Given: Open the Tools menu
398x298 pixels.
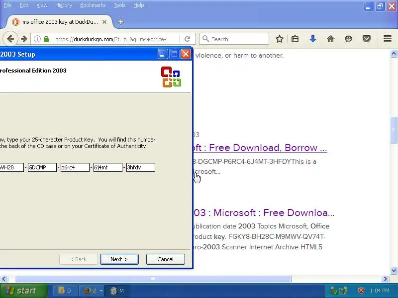Looking at the screenshot, I should (x=119, y=5).
